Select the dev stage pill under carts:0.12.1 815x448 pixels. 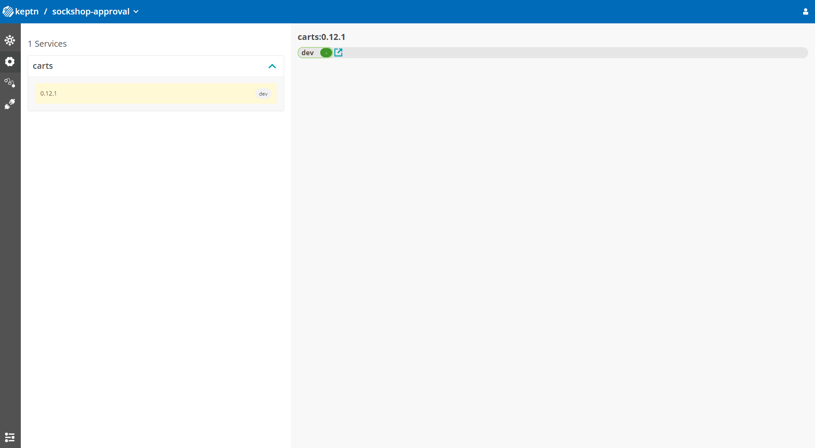point(315,53)
